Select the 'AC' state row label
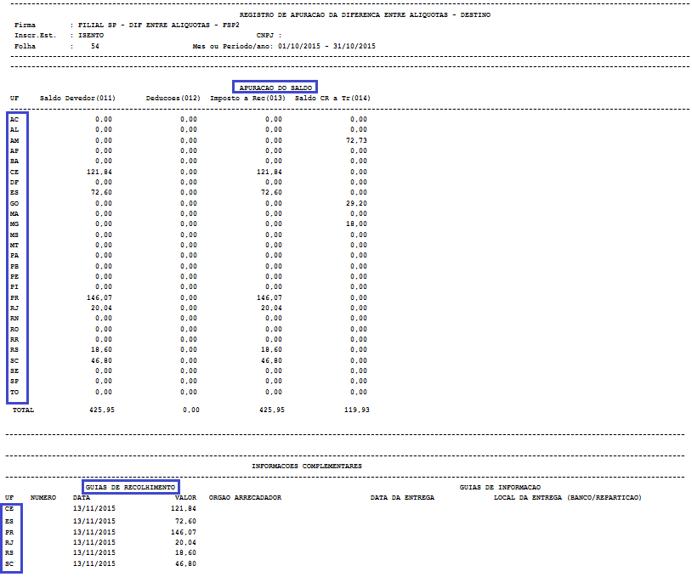 pyautogui.click(x=14, y=119)
